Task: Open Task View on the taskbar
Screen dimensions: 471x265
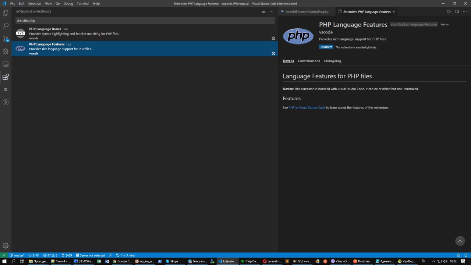Action: (x=22, y=261)
